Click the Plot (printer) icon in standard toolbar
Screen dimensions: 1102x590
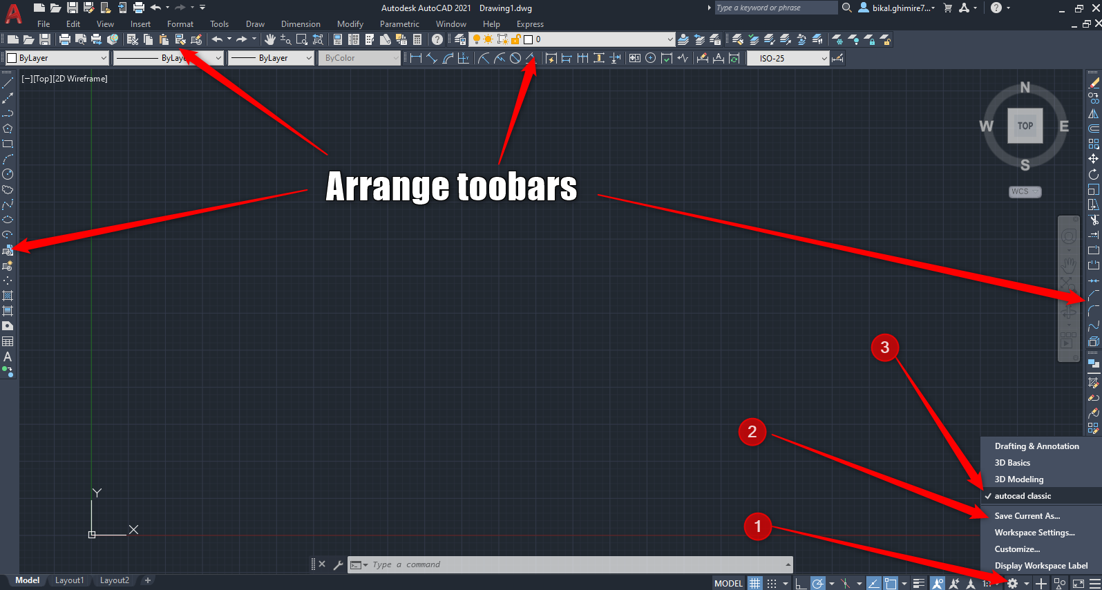coord(65,39)
